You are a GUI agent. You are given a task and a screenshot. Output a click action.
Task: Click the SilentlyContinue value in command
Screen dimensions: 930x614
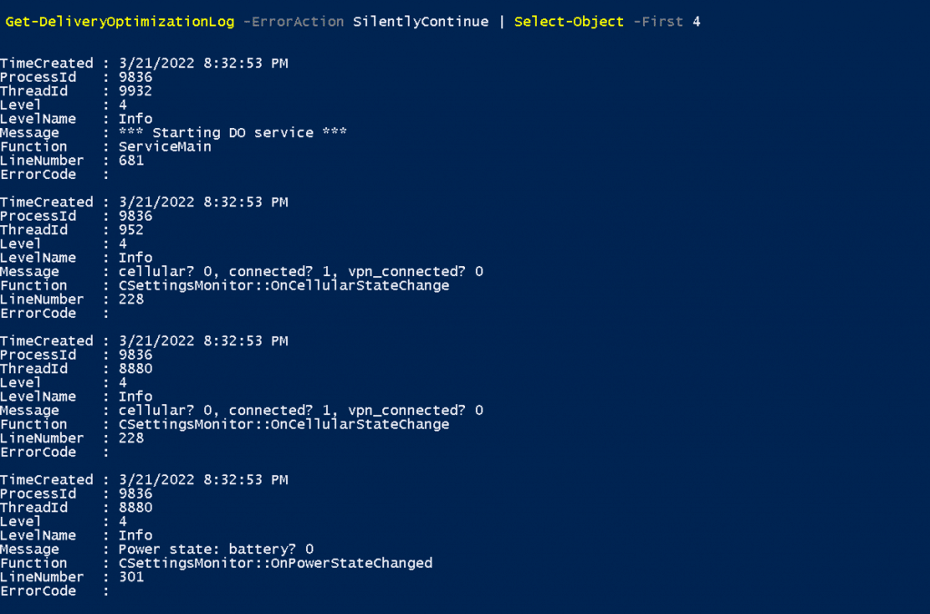click(x=420, y=22)
